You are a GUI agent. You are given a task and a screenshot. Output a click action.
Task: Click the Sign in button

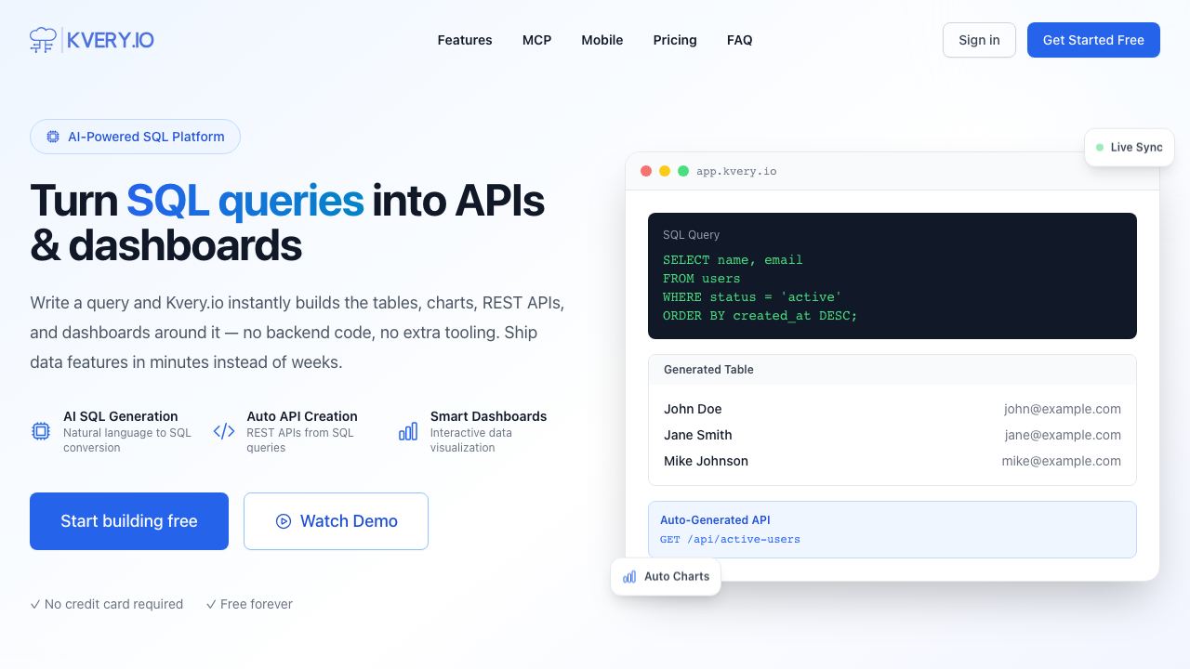(x=979, y=40)
